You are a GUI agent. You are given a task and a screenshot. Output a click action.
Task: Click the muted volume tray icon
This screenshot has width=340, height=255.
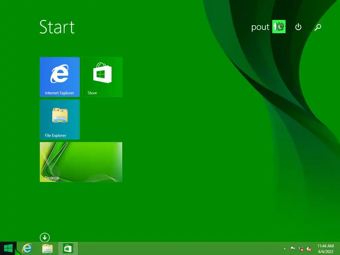(x=309, y=249)
